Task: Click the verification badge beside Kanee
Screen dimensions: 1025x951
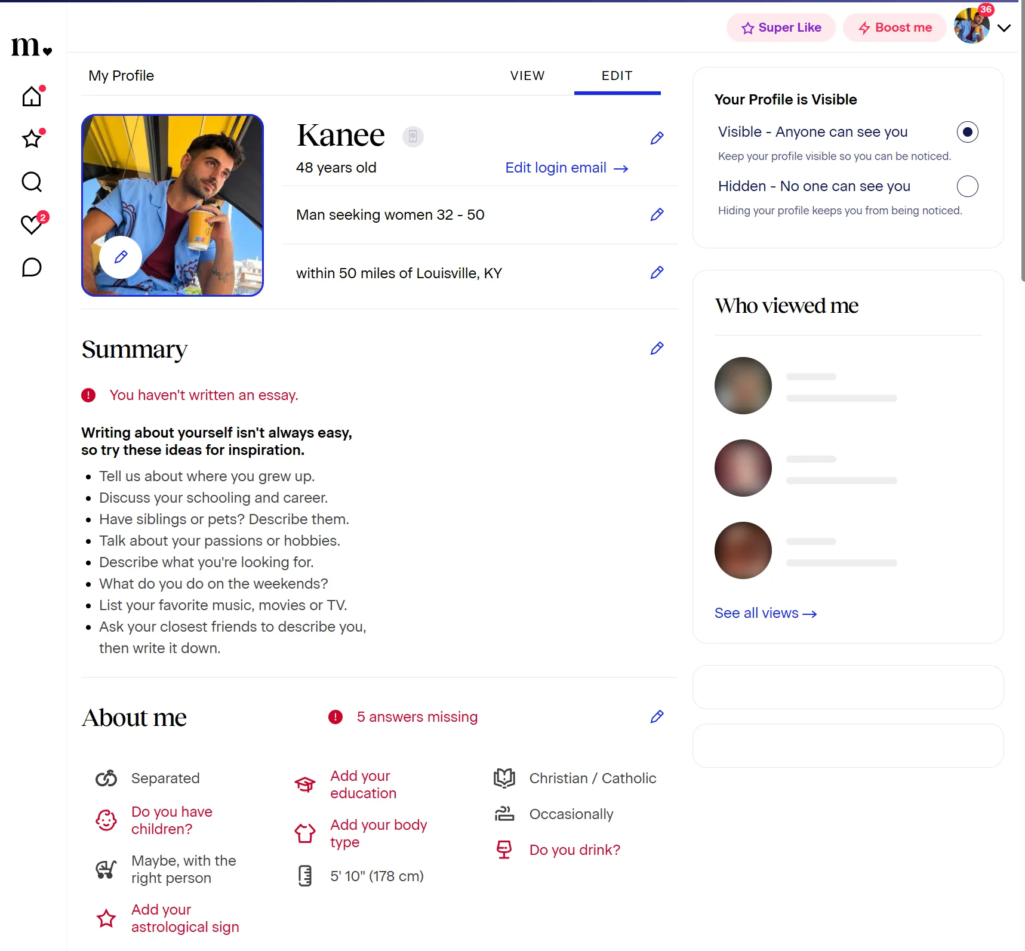Action: pyautogui.click(x=413, y=137)
